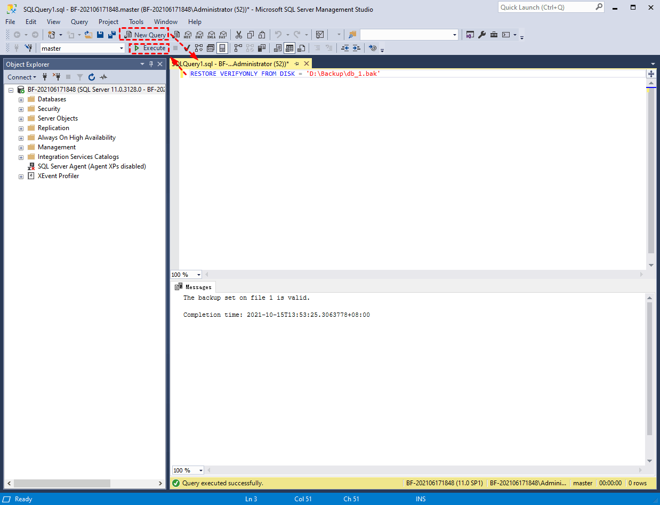Toggle Results to Grid mode

(x=289, y=49)
